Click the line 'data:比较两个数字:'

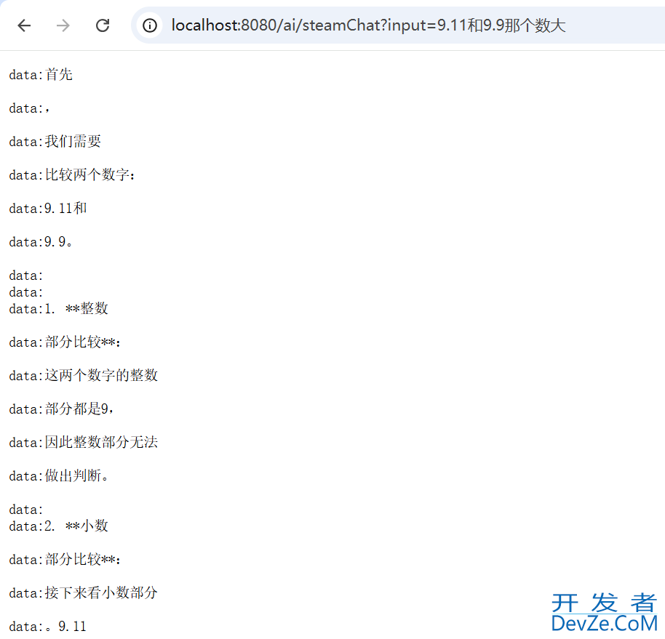pyautogui.click(x=72, y=174)
